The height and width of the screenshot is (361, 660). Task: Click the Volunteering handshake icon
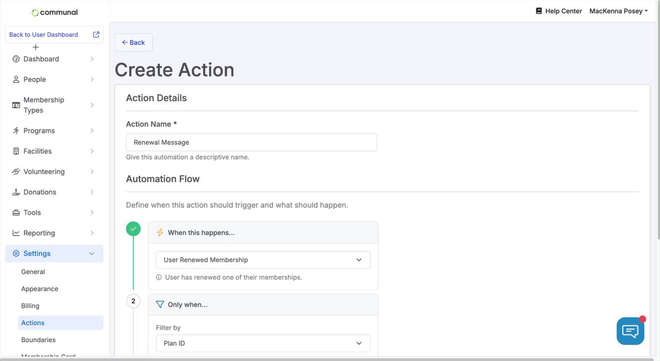[x=16, y=172]
